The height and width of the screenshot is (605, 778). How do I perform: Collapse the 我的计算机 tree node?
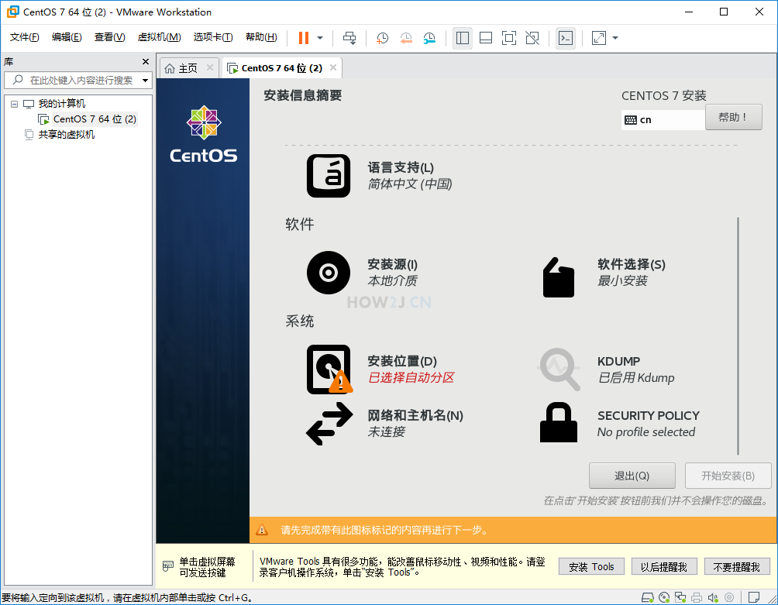point(15,104)
